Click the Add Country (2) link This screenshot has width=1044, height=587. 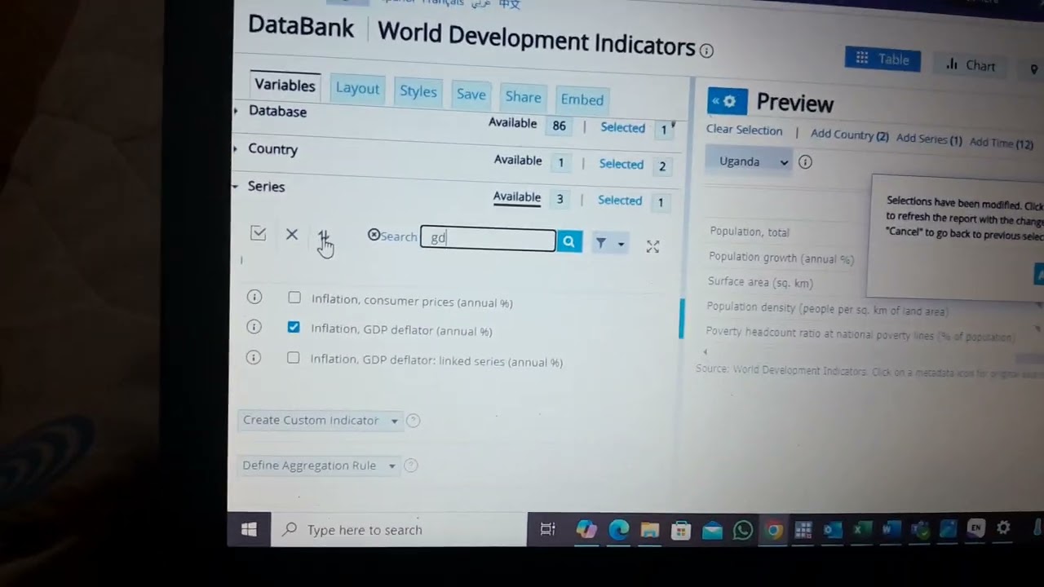click(850, 135)
